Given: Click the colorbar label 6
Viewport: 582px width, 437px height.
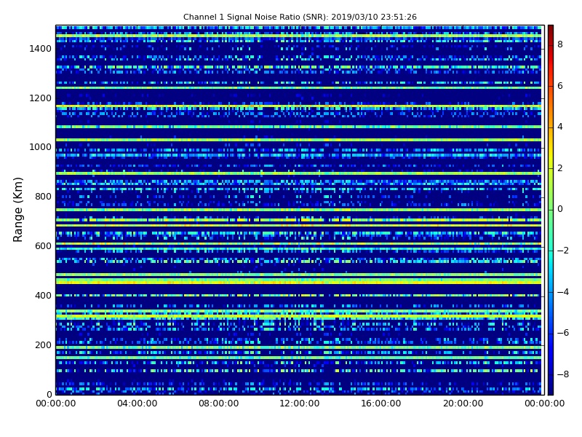Looking at the screenshot, I should 560,86.
